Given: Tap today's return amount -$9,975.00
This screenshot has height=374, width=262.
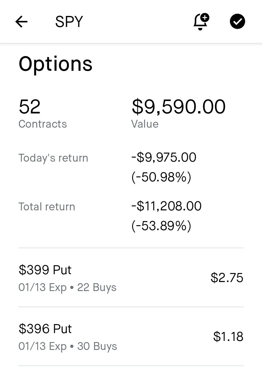Looking at the screenshot, I should (x=164, y=157).
